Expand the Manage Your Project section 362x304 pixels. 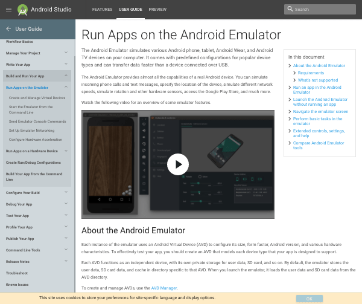pos(66,53)
